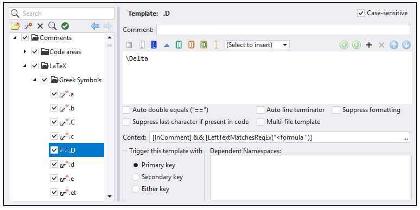Screen dimensions: 420x210
Task: Click the faded forward arrow
Action: 107,26
